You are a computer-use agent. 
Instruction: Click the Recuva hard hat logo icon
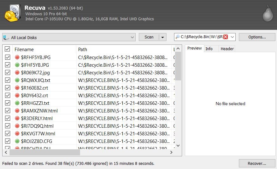point(12,13)
